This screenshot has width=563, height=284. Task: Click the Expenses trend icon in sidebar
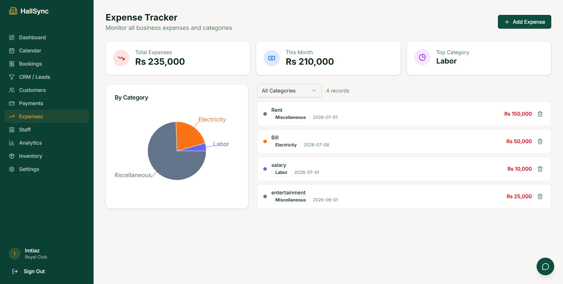[x=12, y=117]
